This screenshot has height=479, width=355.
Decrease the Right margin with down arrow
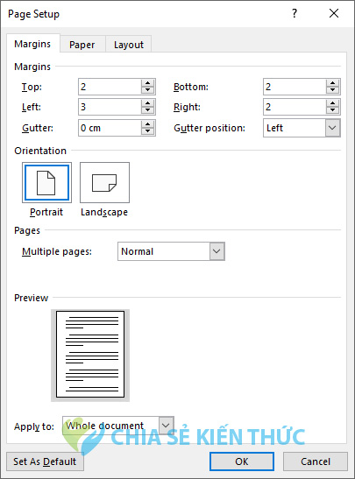tap(332, 110)
